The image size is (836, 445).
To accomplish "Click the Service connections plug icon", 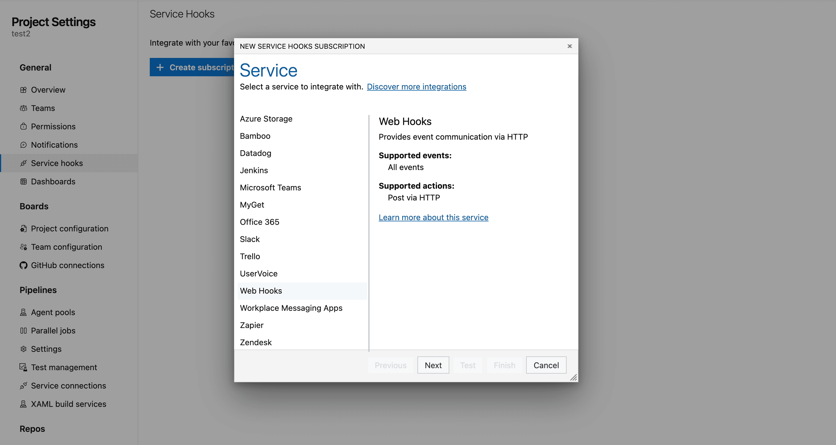I will pyautogui.click(x=24, y=386).
